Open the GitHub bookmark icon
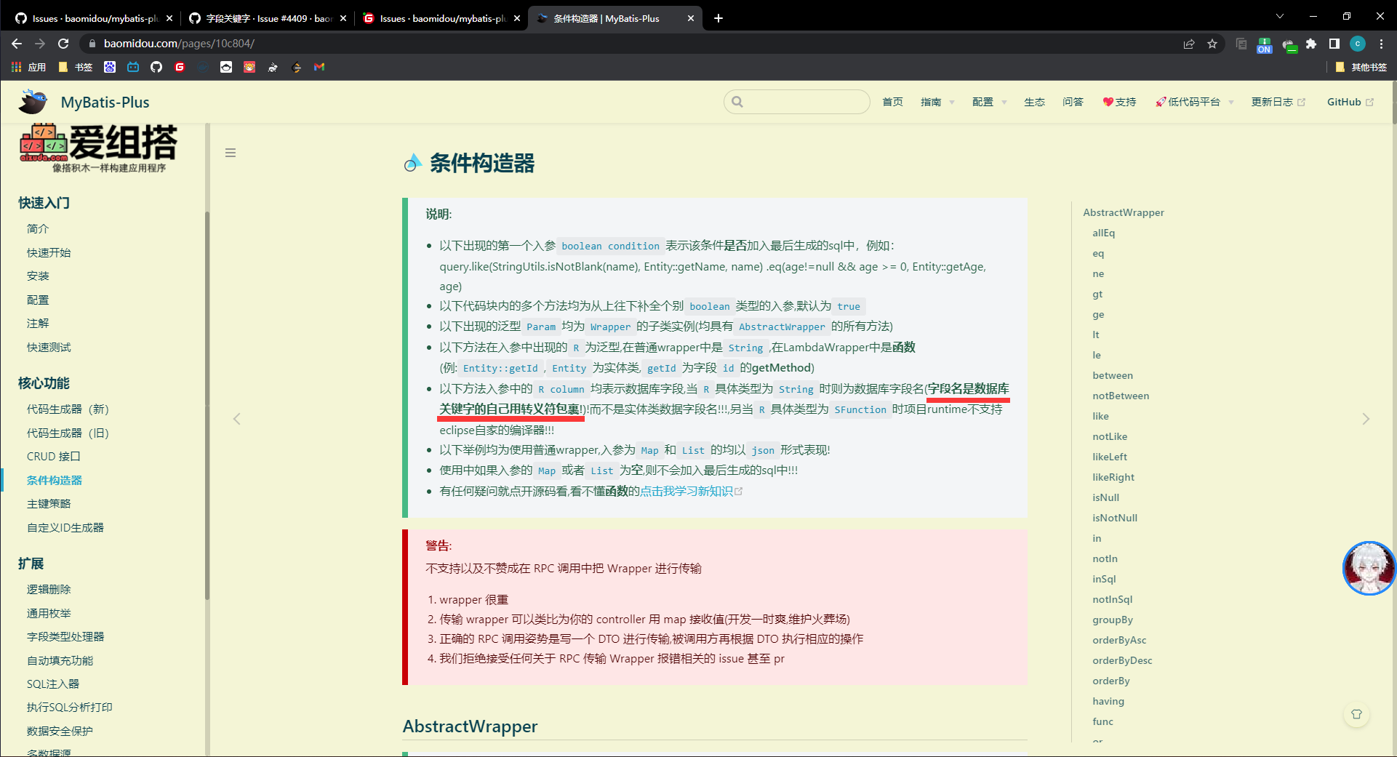 point(156,67)
